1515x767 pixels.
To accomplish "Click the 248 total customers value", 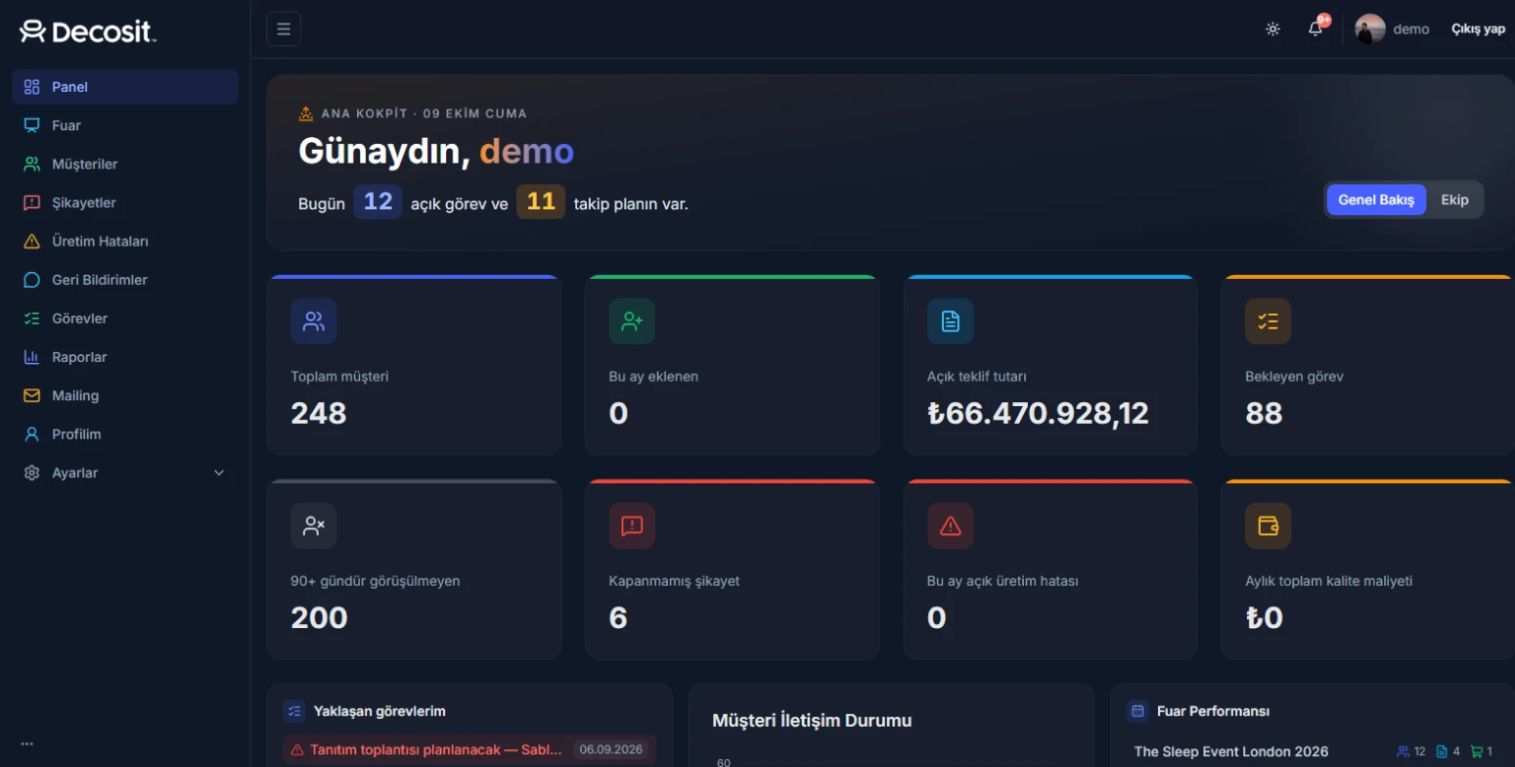I will (319, 413).
